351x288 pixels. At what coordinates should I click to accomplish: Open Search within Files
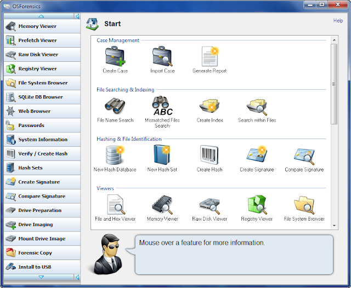257,111
